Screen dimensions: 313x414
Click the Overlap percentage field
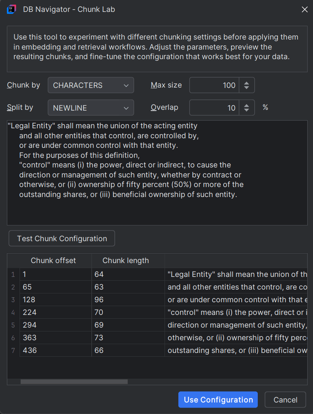point(214,108)
